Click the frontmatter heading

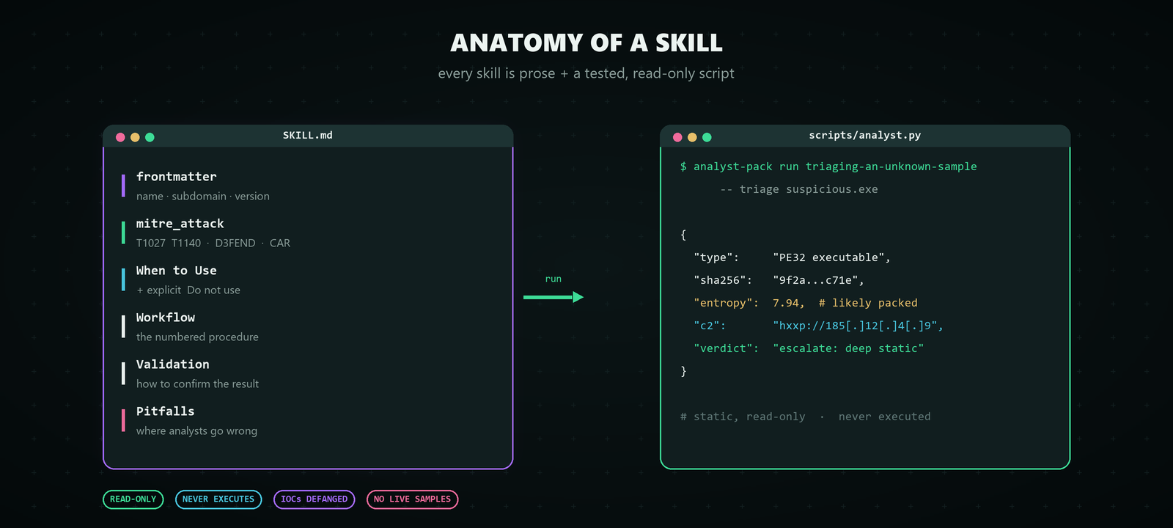[177, 177]
